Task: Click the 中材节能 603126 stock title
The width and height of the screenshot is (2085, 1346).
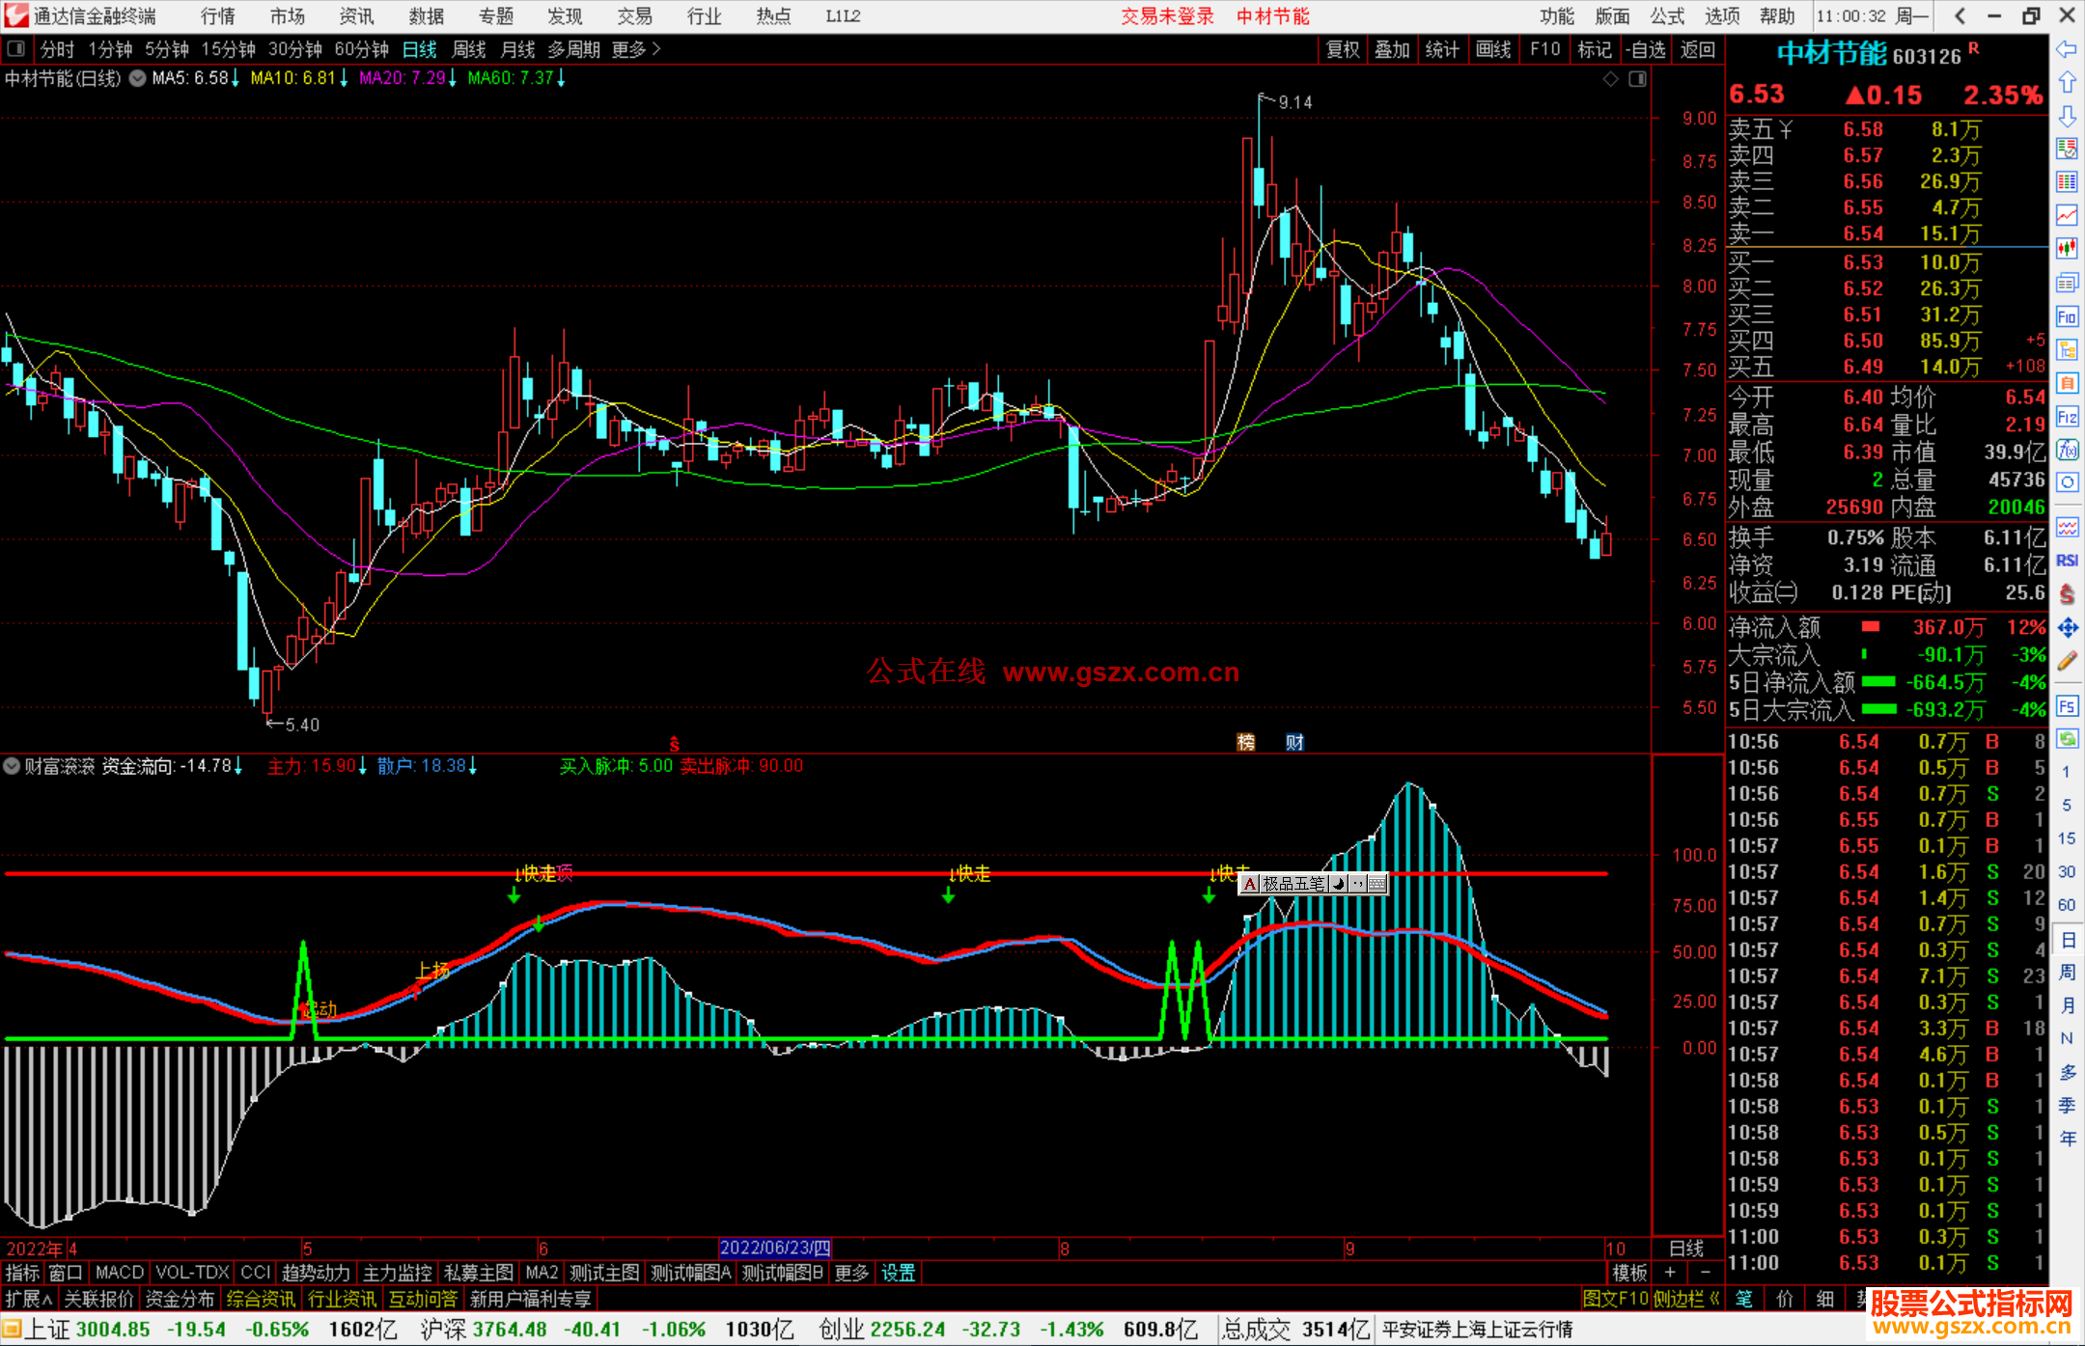Action: (1869, 55)
